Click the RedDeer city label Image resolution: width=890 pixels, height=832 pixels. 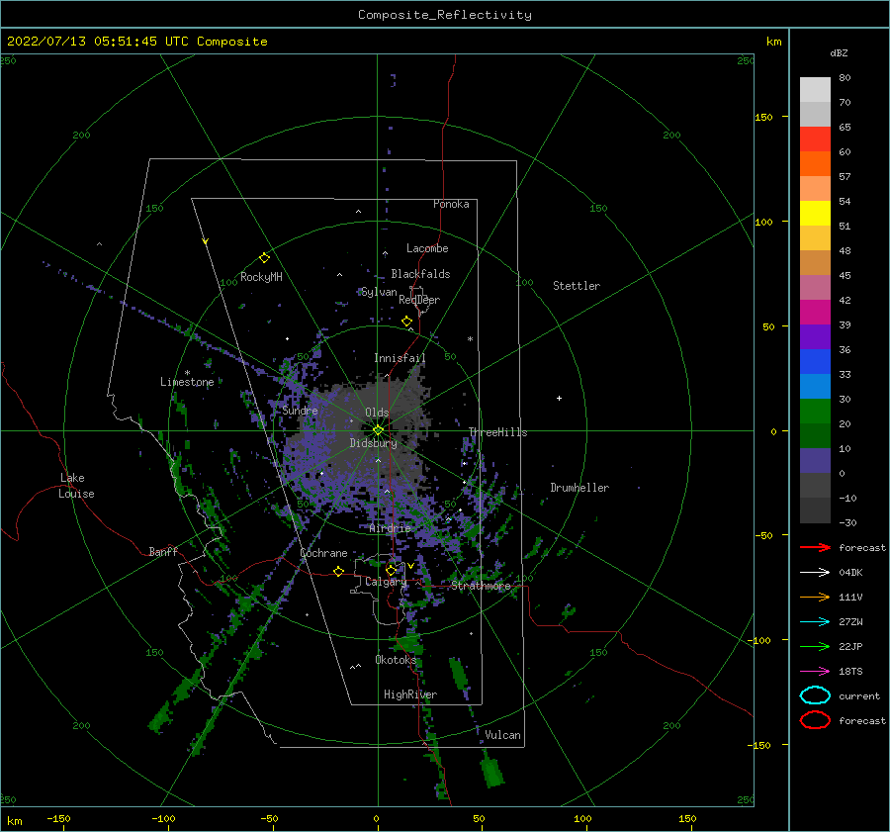tap(419, 300)
